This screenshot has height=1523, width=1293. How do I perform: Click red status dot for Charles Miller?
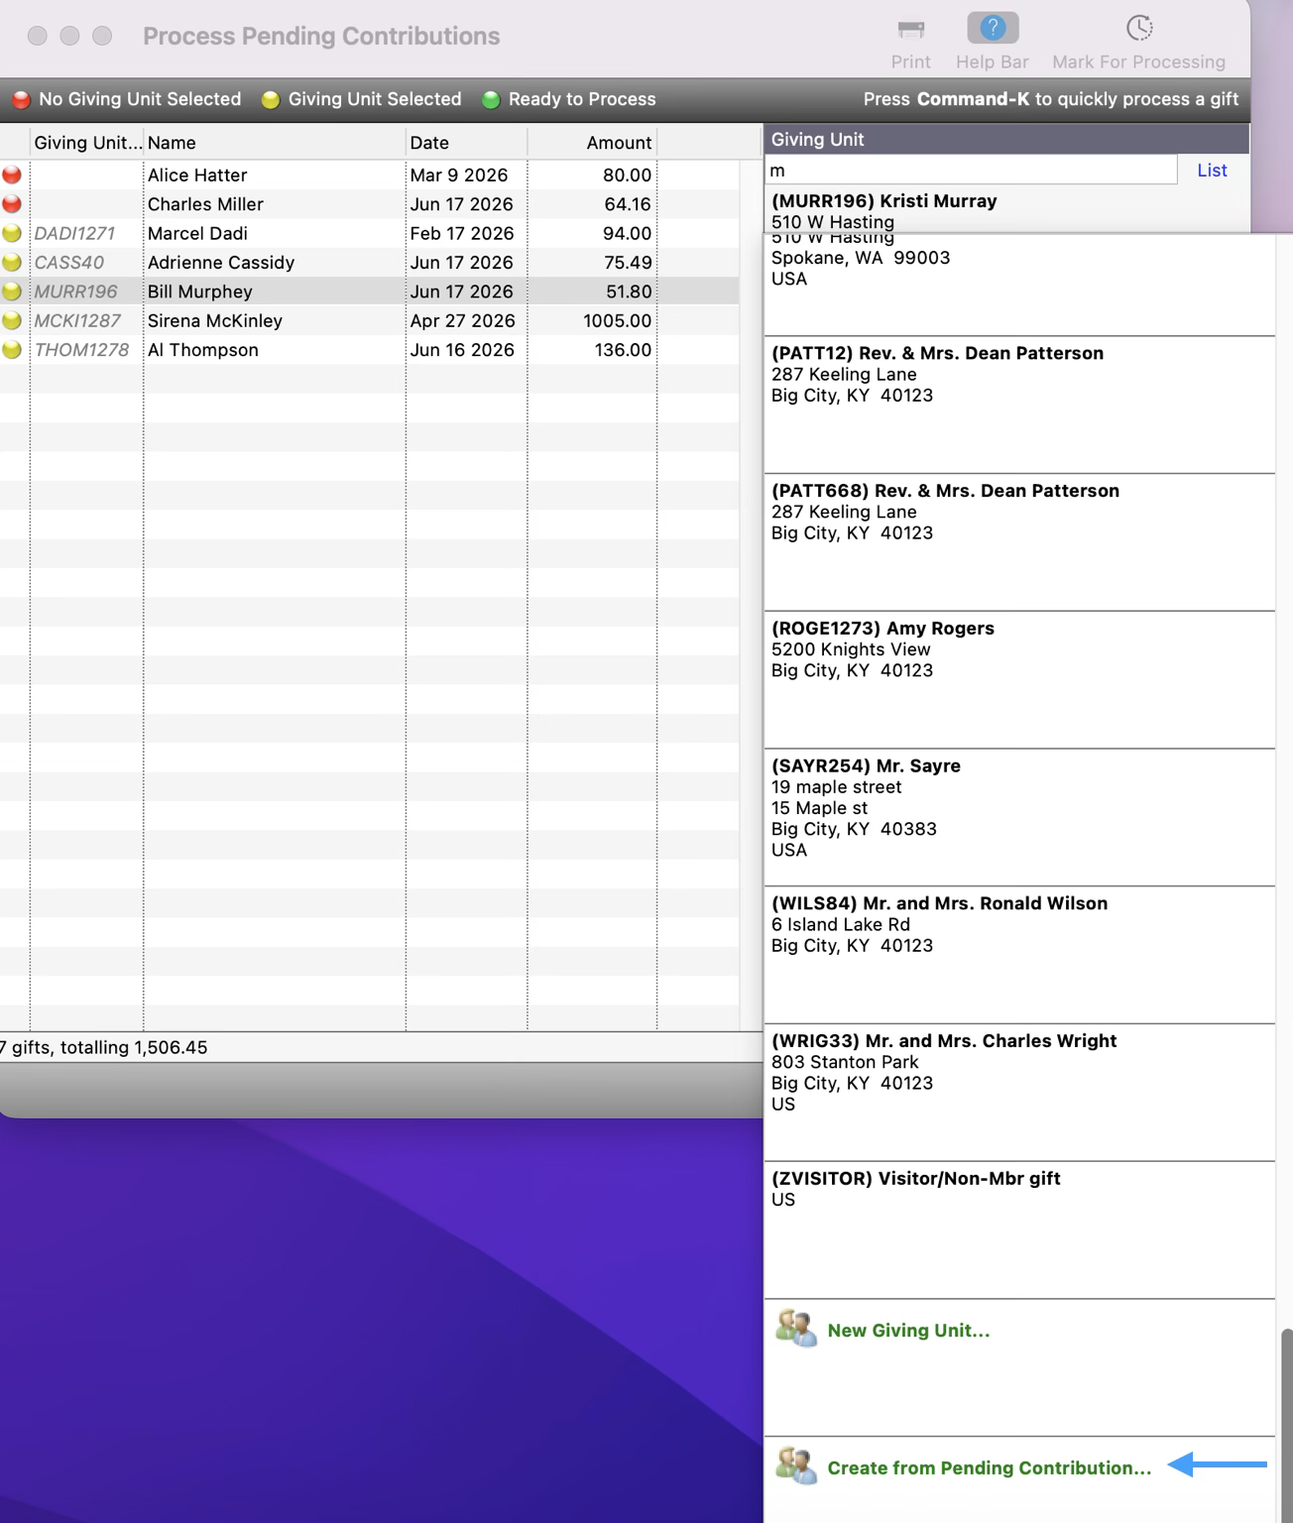pyautogui.click(x=12, y=204)
